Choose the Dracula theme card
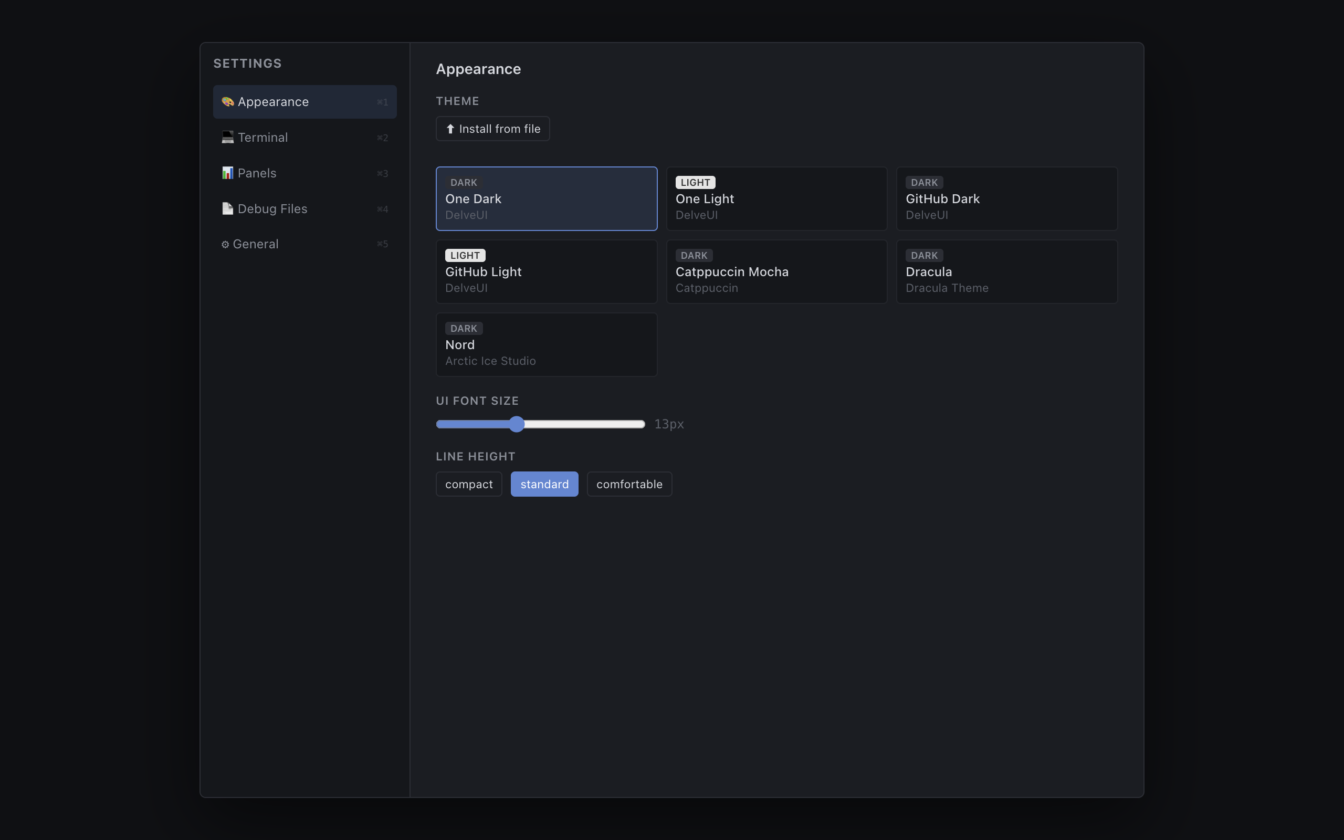1344x840 pixels. pos(1006,271)
